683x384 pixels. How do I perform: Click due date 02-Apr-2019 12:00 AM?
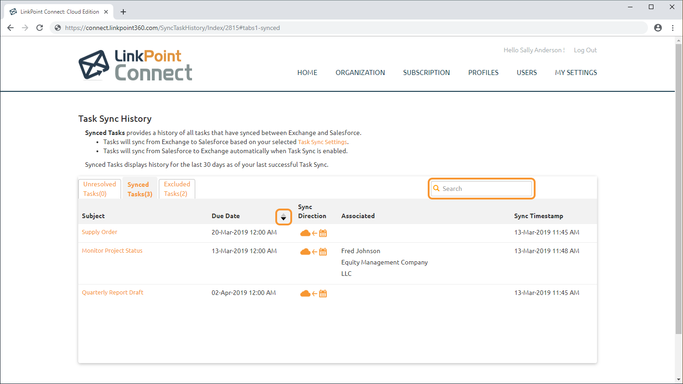click(243, 293)
